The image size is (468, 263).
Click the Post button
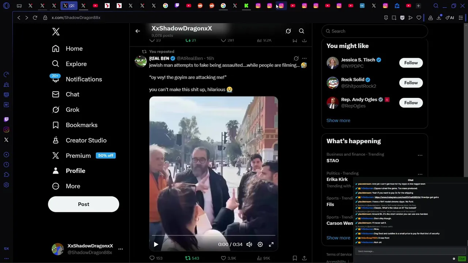[83, 204]
